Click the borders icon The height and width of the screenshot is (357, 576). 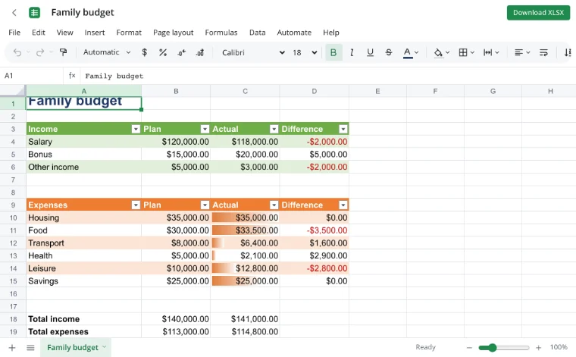tap(463, 52)
